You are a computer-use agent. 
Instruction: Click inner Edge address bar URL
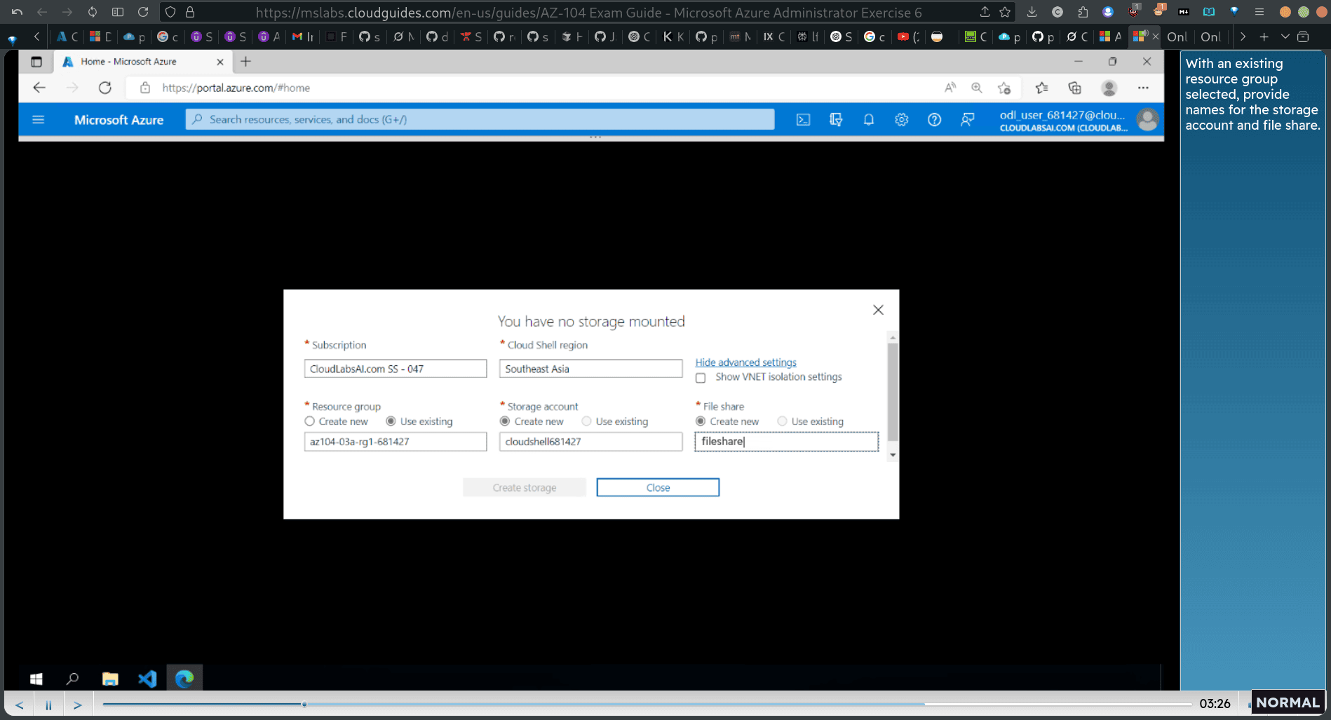(x=236, y=88)
